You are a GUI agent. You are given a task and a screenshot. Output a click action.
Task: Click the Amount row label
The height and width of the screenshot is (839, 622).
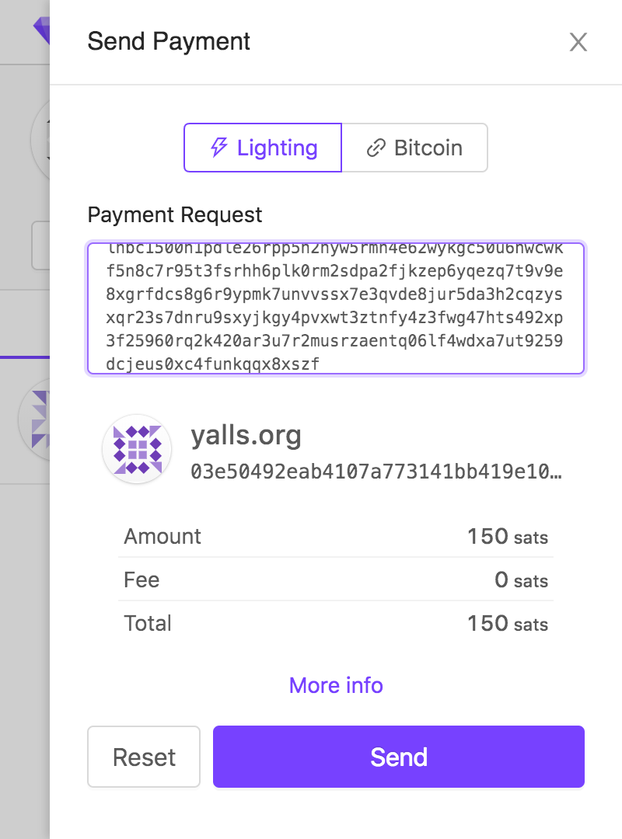click(x=162, y=537)
